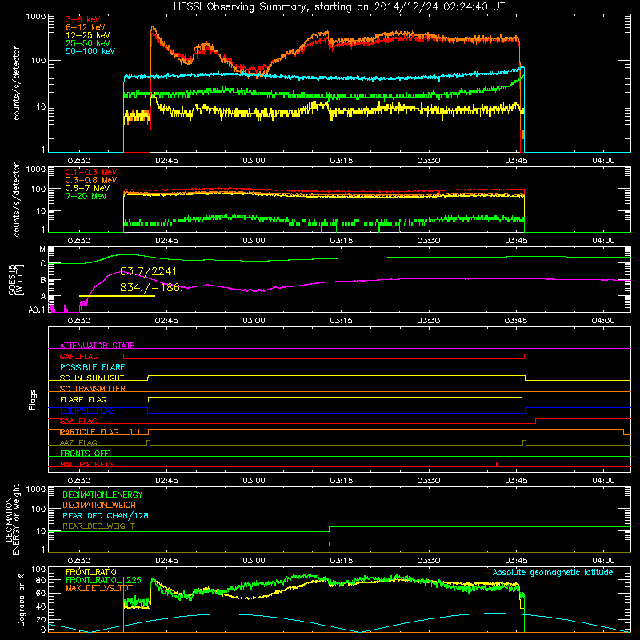Click the 03:00 tick label under Flags panel
640x640 pixels.
(254, 481)
